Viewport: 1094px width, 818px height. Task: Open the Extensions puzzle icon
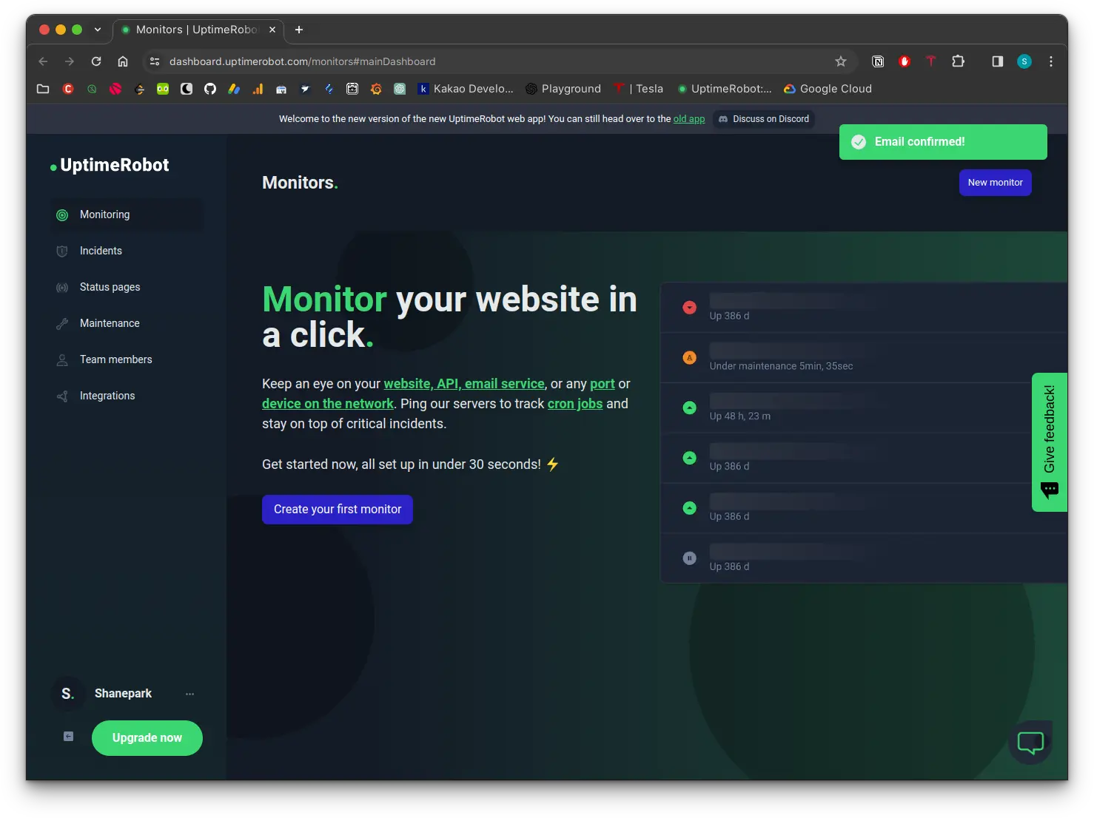[x=958, y=61]
